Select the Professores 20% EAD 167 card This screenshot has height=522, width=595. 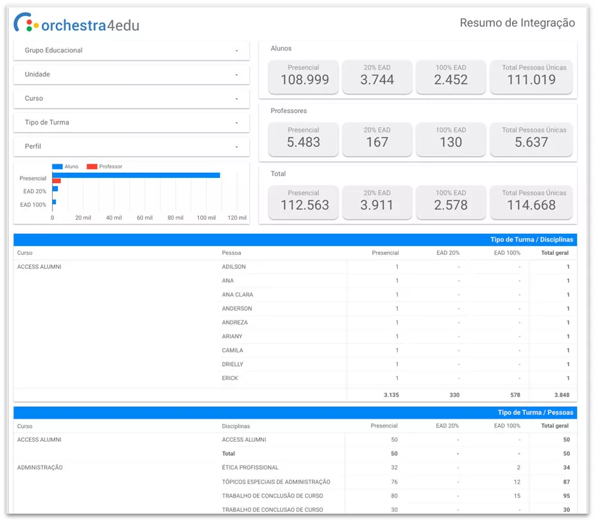(377, 139)
